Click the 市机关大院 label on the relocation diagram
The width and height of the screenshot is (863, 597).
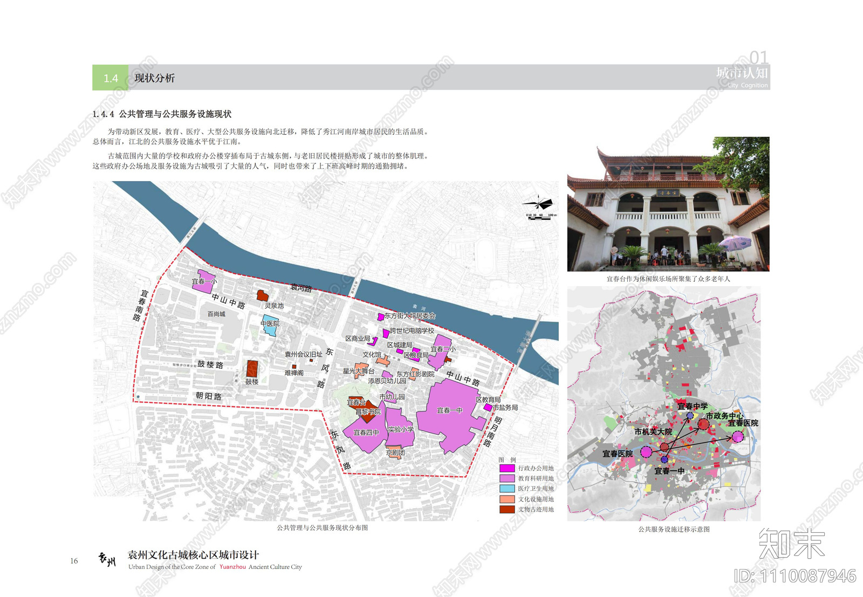[x=653, y=432]
